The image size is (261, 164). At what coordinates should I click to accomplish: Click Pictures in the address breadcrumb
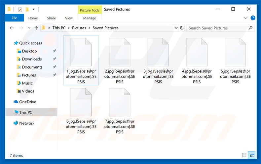pyautogui.click(x=79, y=28)
